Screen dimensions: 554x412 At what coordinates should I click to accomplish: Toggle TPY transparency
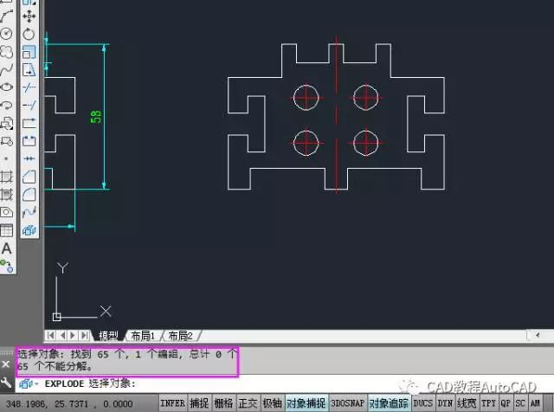click(x=488, y=403)
